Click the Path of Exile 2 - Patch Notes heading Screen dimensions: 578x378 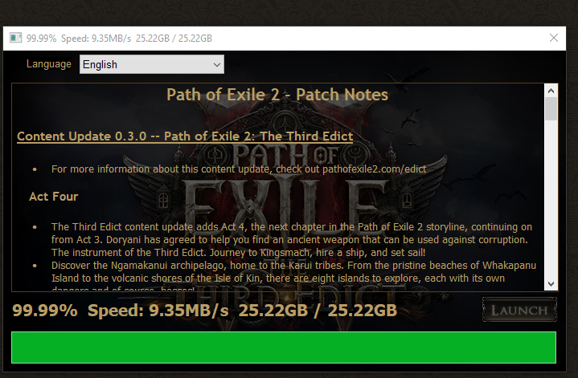[277, 95]
